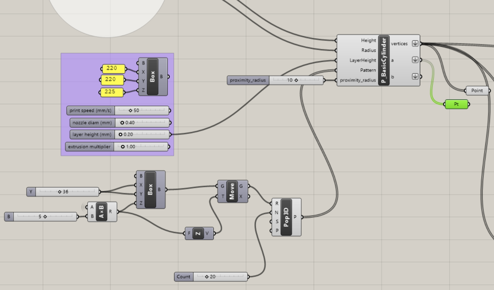Click the nozzle diam (mm) slider label
Viewport: 494px width, 290px height.
[92, 123]
